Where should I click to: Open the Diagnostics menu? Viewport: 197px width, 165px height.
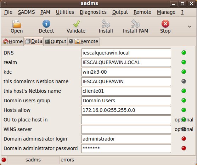93,12
